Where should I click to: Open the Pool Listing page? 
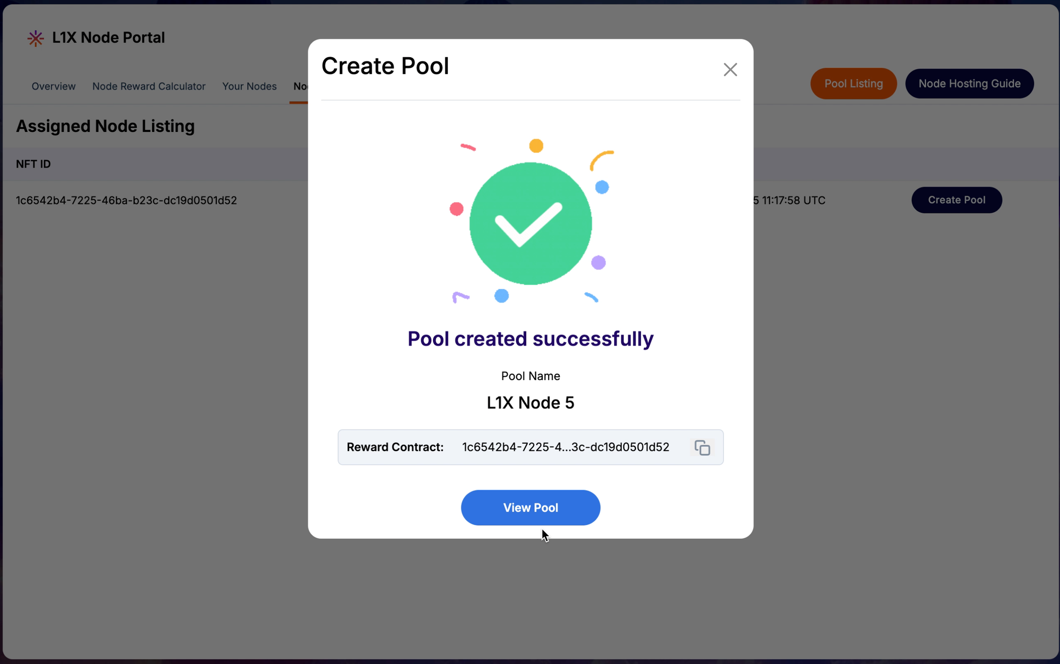[x=853, y=84]
